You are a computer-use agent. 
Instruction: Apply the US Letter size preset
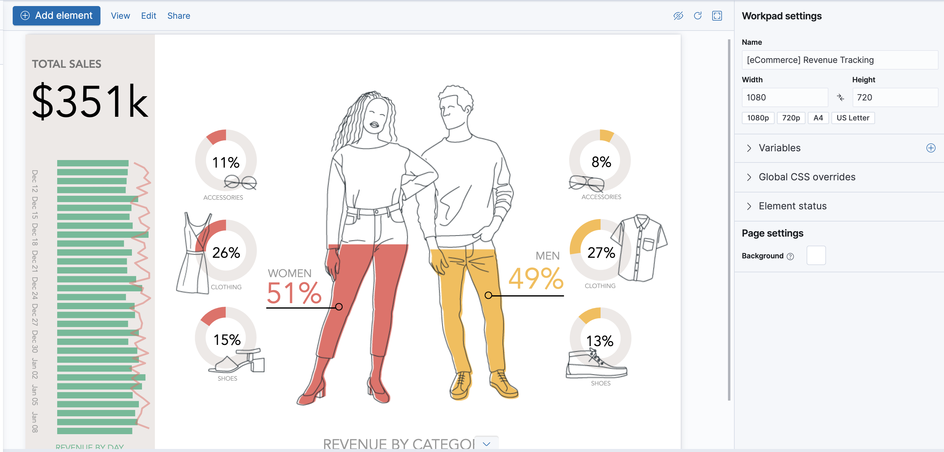[x=853, y=118]
